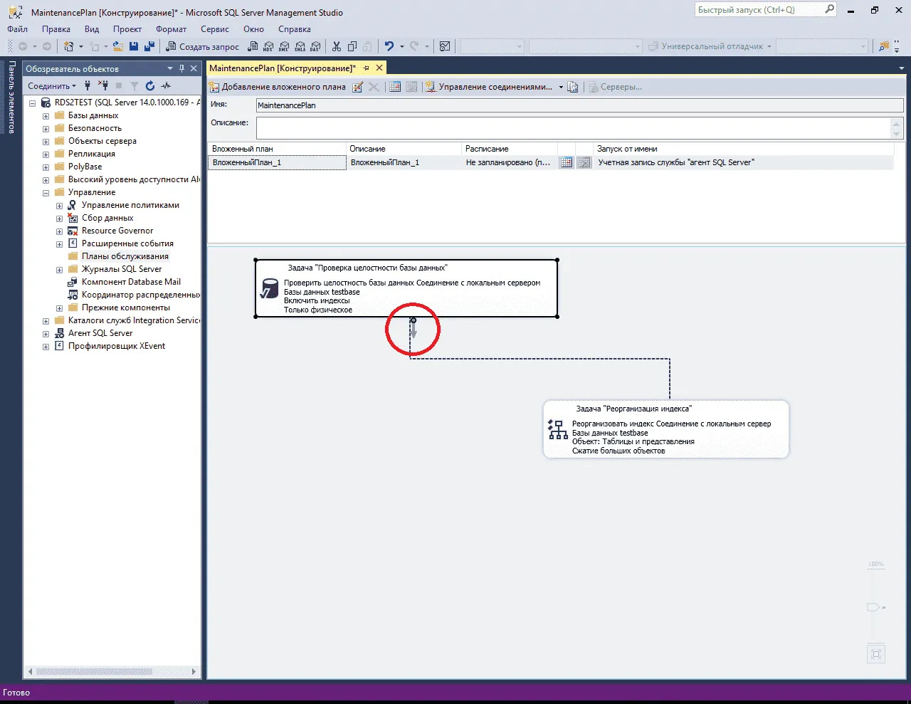The width and height of the screenshot is (911, 704).
Task: Click the fit-to-window zoom icon on canvas
Action: [x=876, y=654]
